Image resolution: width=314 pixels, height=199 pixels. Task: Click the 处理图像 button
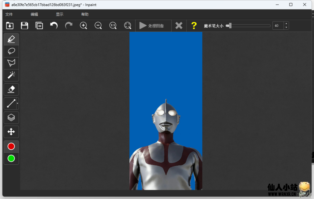pyautogui.click(x=152, y=26)
